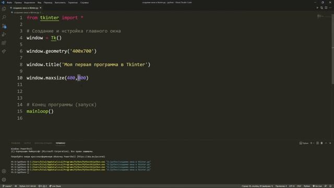Click the Tk() call on line 4
The image size is (334, 188).
point(56,38)
